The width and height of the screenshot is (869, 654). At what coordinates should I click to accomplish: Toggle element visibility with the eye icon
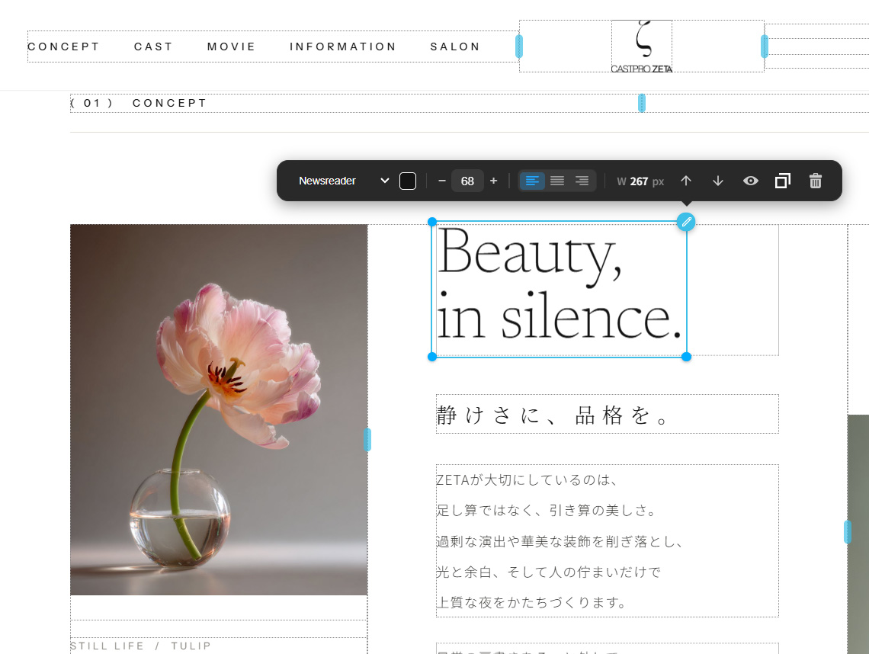tap(750, 181)
